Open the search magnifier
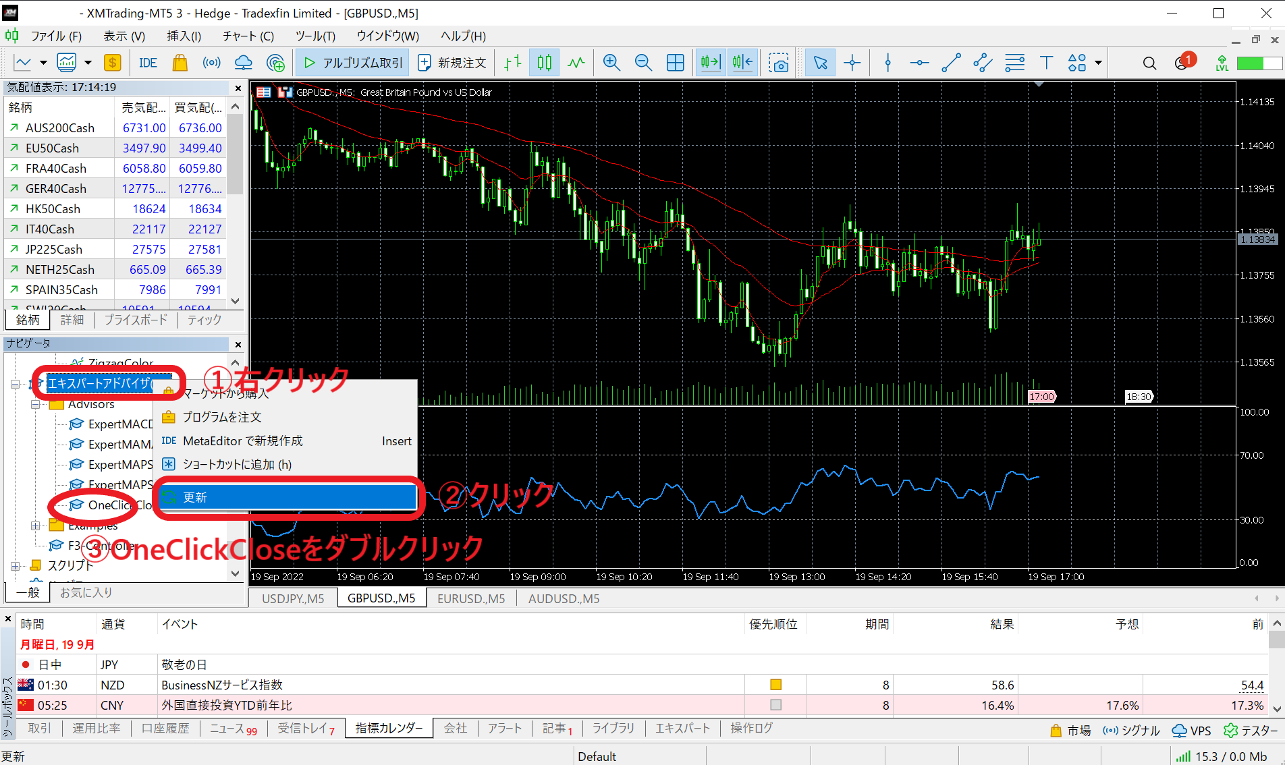Viewport: 1285px width, 765px height. (1149, 63)
